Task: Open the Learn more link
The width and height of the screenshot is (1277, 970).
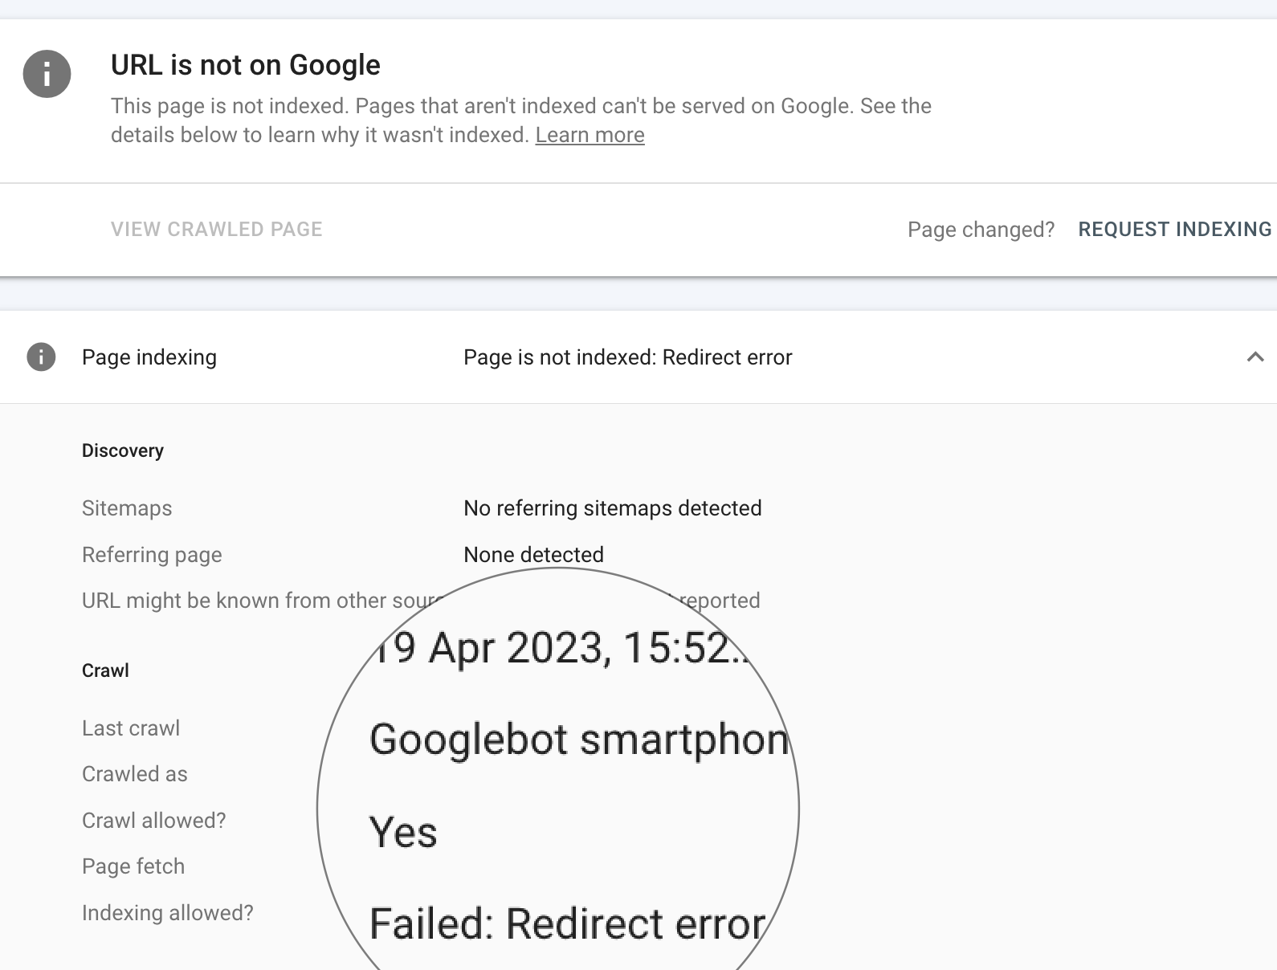Action: (x=590, y=135)
